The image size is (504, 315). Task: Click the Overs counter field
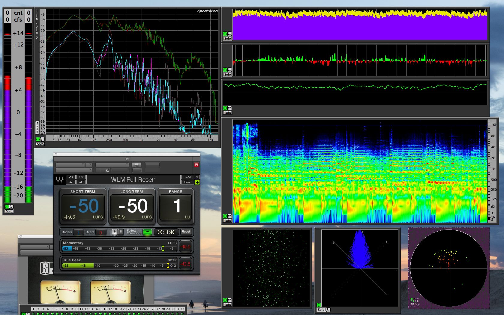click(101, 232)
